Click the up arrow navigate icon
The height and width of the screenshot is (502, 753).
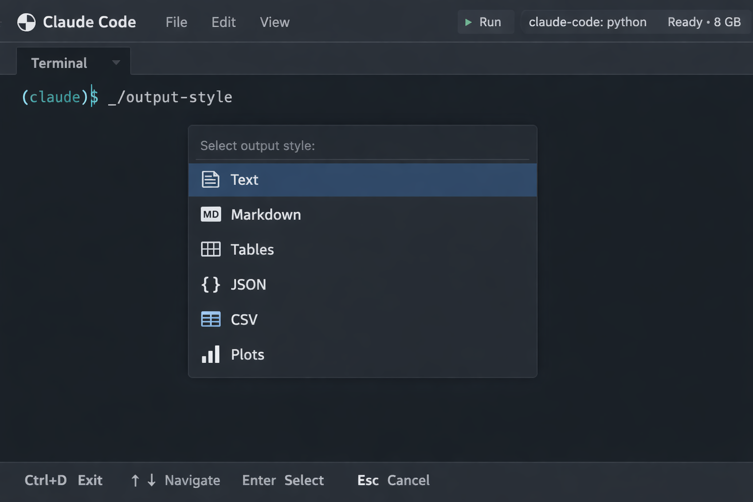point(135,480)
